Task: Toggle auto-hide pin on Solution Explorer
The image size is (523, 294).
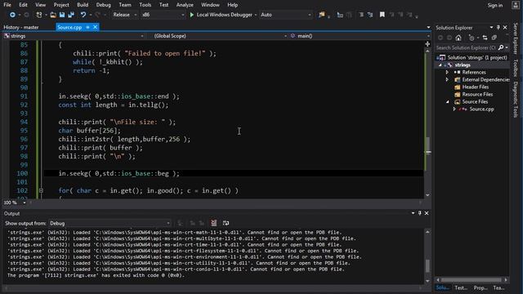Action: click(x=498, y=27)
